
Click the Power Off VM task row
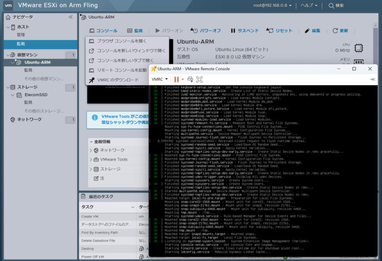point(114,257)
